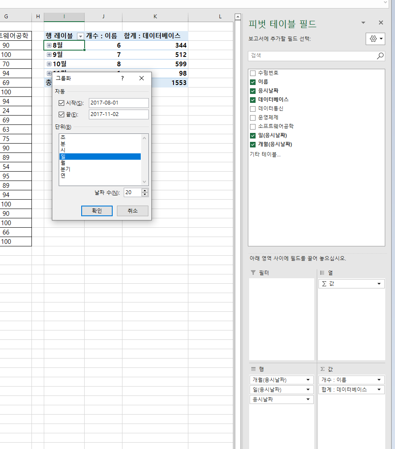Expand the 10월 row group
The width and height of the screenshot is (395, 449).
tap(49, 64)
